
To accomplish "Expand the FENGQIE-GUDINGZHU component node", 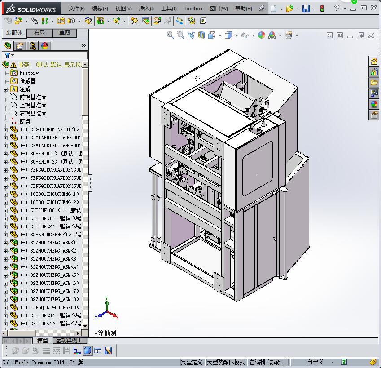I will point(5,308).
